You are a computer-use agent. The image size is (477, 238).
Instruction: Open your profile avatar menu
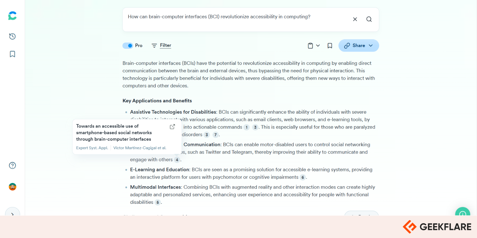coord(12,187)
